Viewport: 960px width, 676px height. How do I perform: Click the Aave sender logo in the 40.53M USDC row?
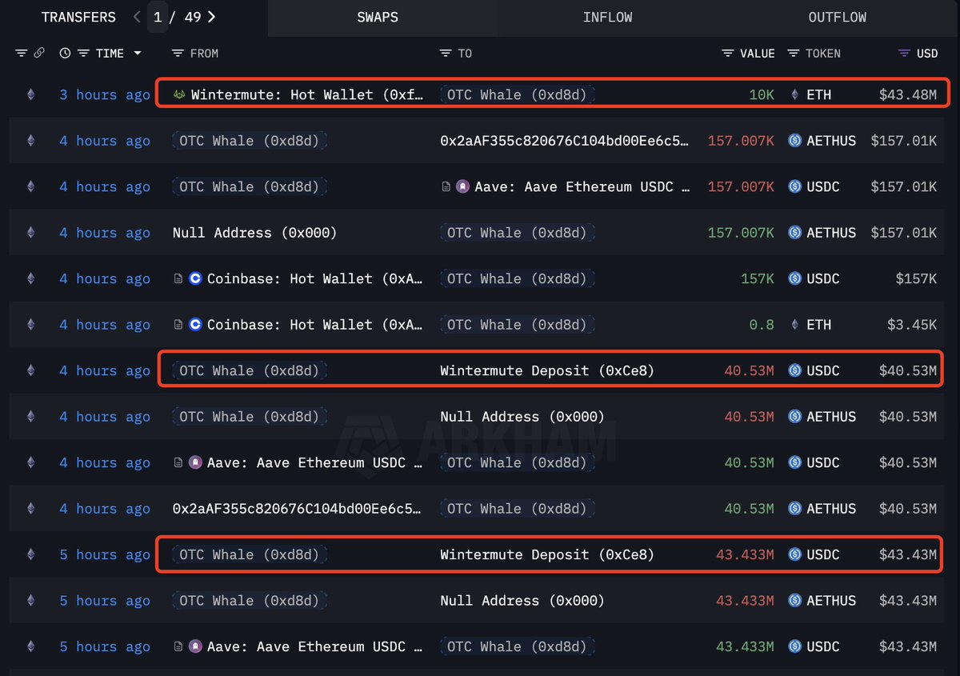[195, 462]
